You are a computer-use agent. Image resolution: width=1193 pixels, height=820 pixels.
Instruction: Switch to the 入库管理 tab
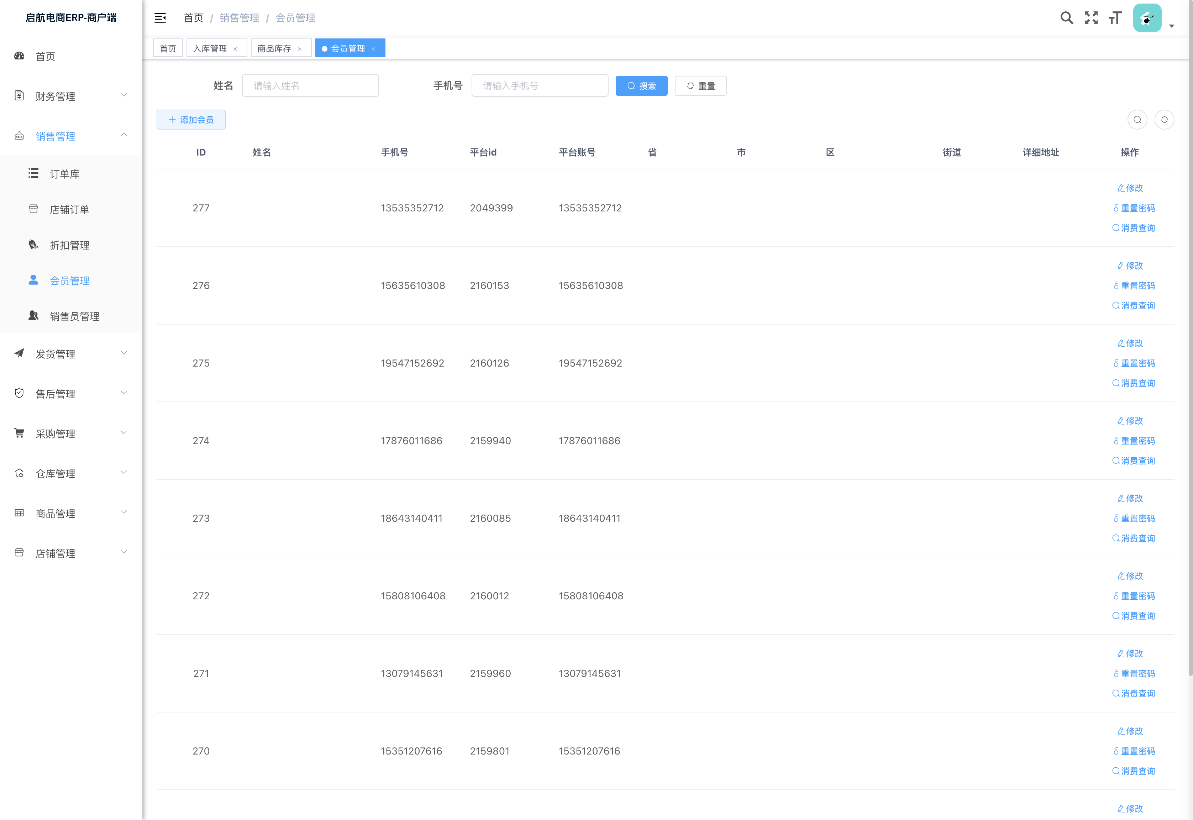click(x=210, y=48)
